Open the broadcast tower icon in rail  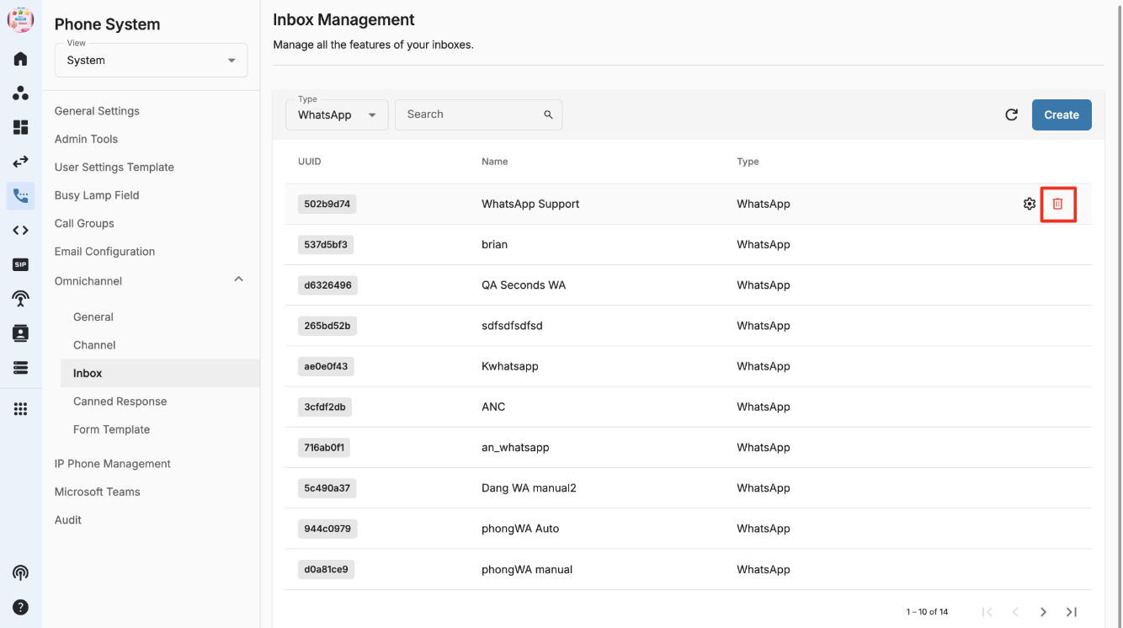(20, 299)
